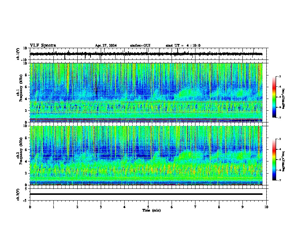Image resolution: width=300 pixels, height=232 pixels.
Task: Click the ch.1 spectrogram color scale bar
Action: pos(274,97)
